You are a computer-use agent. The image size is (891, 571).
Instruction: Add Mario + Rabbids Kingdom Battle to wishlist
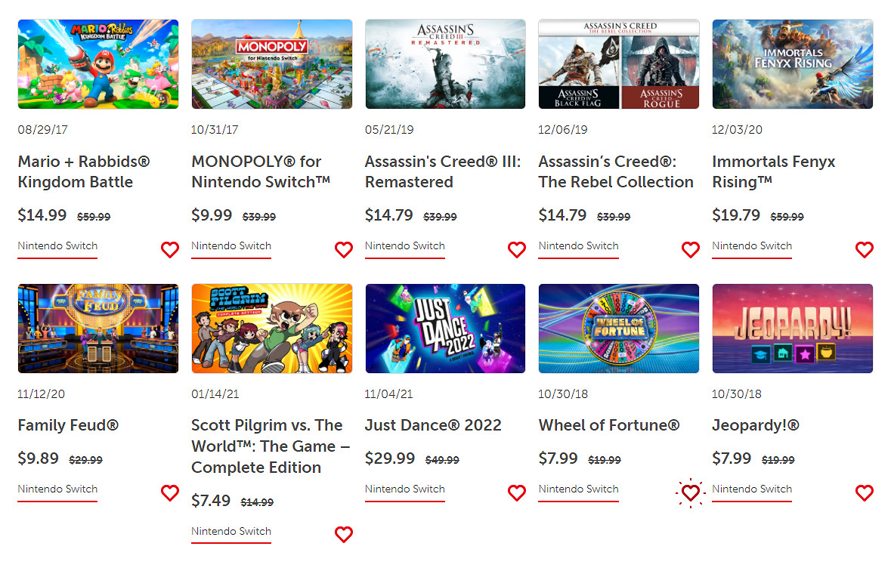click(170, 250)
